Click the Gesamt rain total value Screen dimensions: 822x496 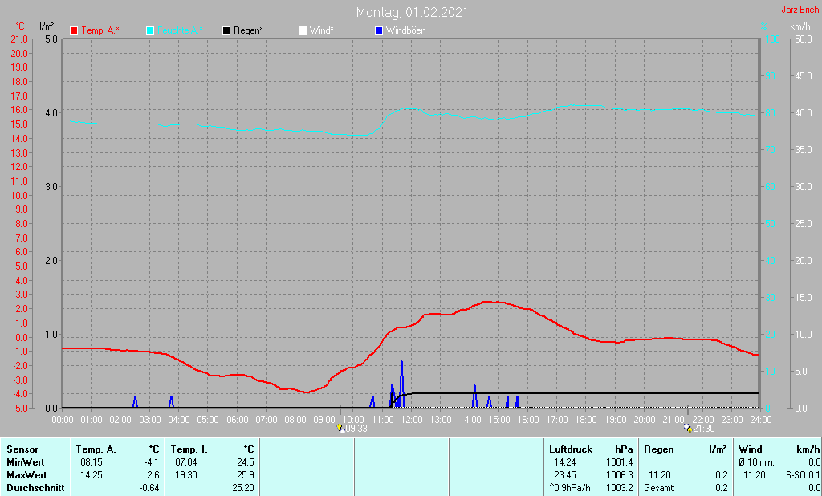[721, 488]
